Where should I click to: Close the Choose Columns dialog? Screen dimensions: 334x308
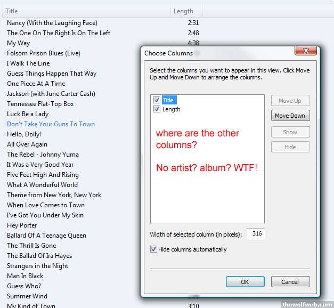306,51
